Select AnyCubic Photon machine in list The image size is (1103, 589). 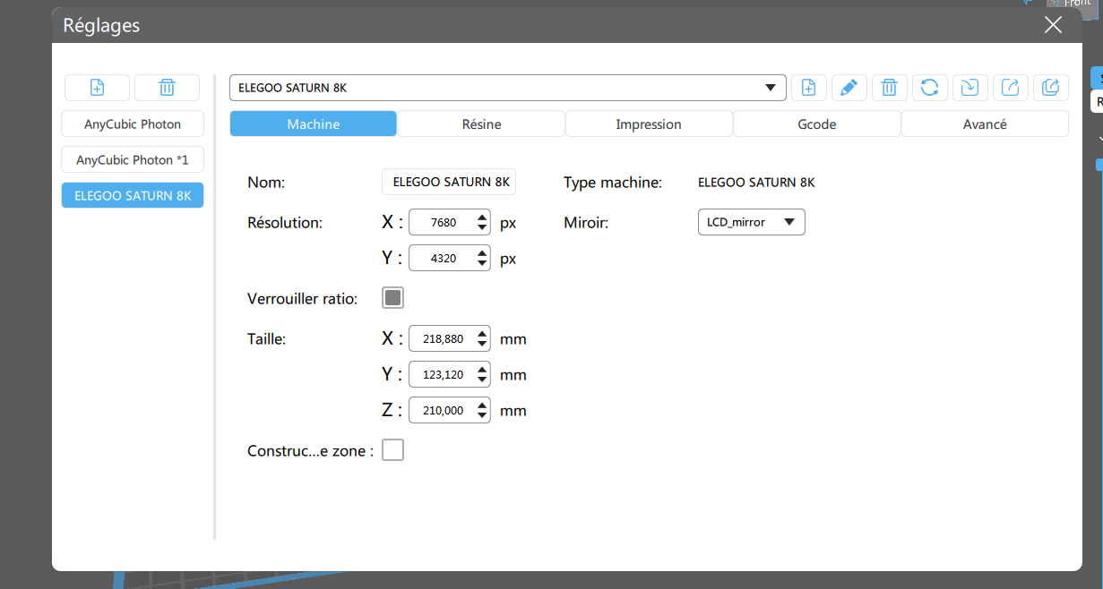click(133, 124)
